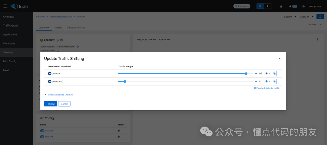The width and height of the screenshot is (327, 145).
Task: Switch to the Overview tab
Action: tap(44, 28)
